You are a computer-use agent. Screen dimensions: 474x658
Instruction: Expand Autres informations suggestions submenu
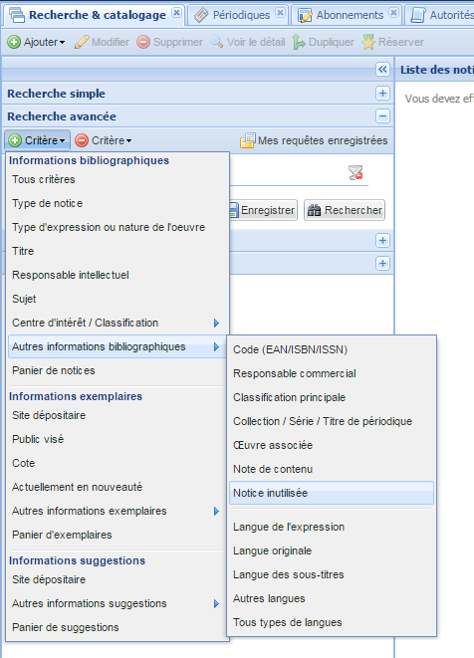point(216,604)
